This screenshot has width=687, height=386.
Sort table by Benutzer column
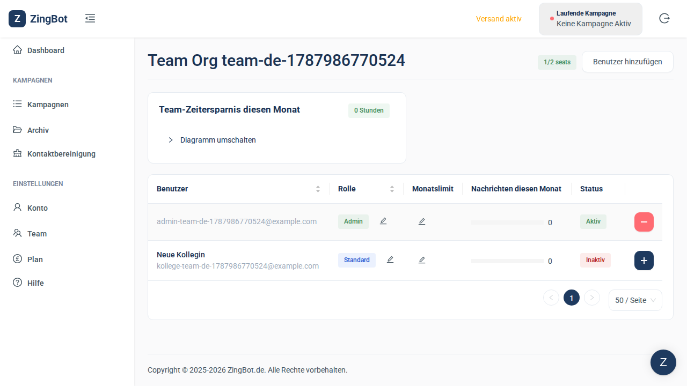238,189
